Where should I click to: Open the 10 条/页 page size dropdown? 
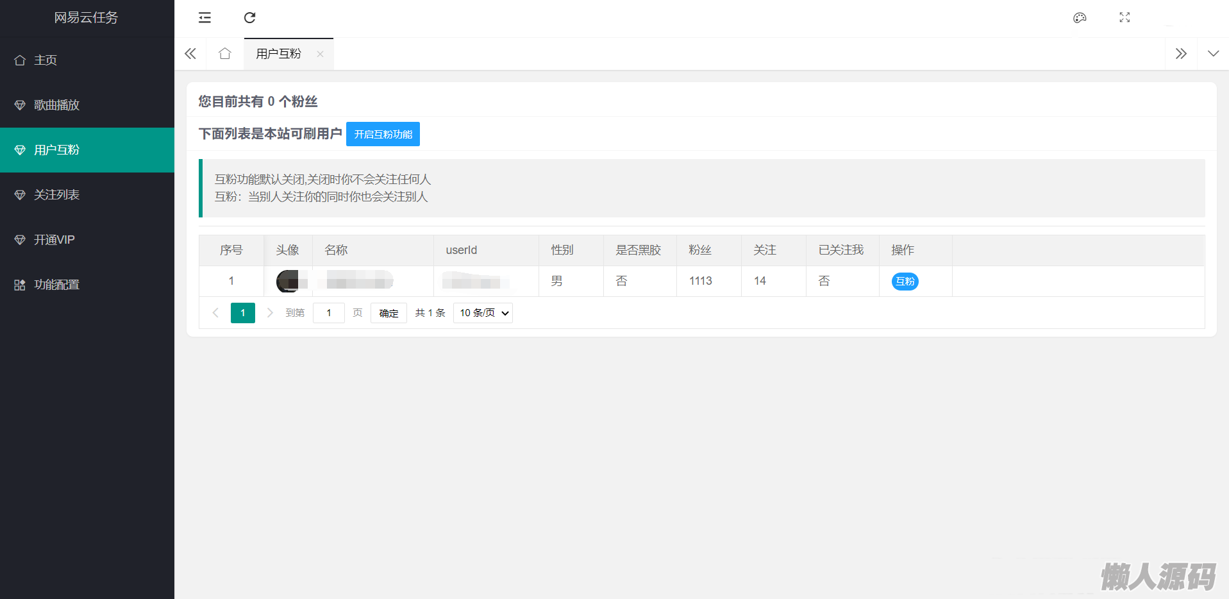pos(483,313)
